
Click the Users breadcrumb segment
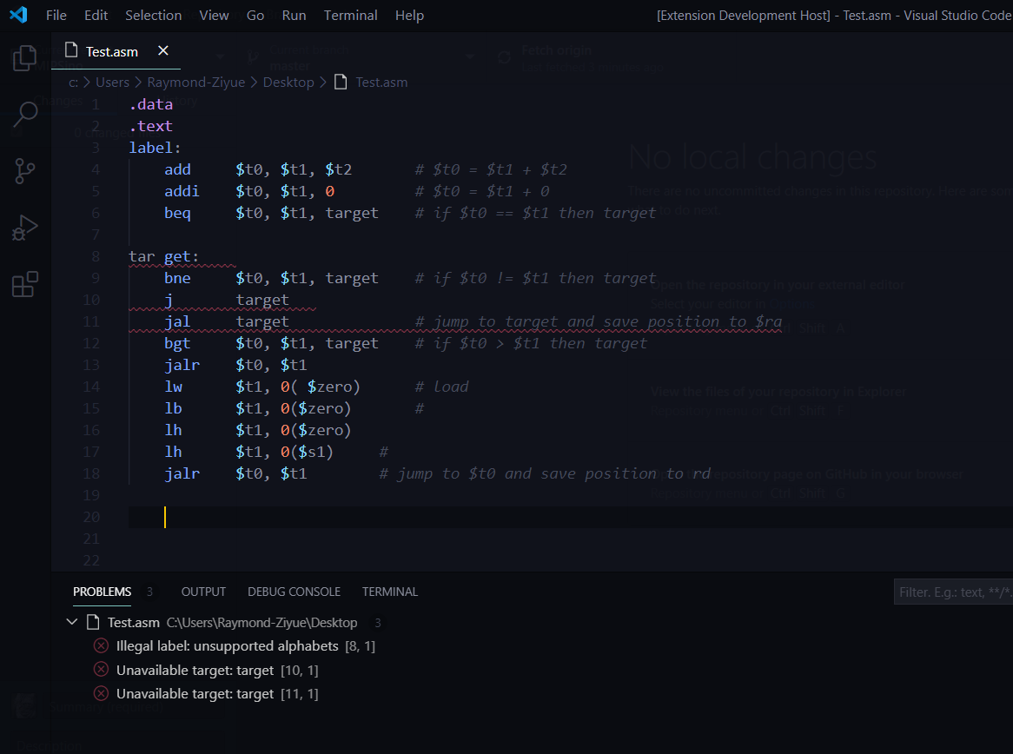click(x=112, y=82)
